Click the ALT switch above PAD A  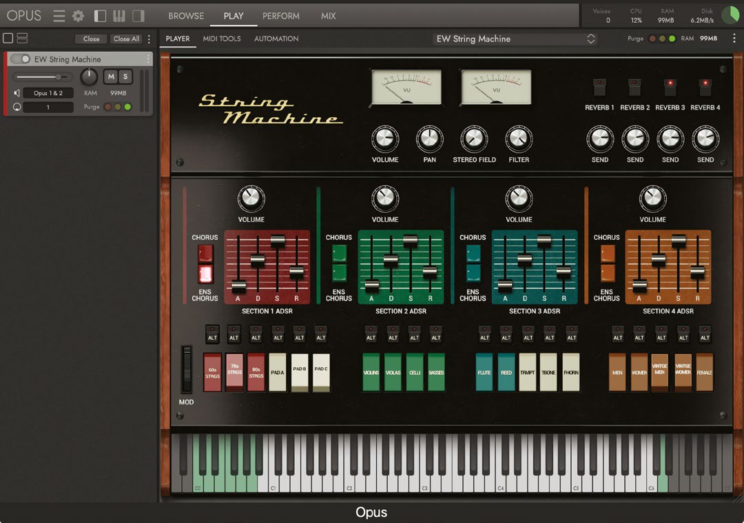tap(278, 334)
